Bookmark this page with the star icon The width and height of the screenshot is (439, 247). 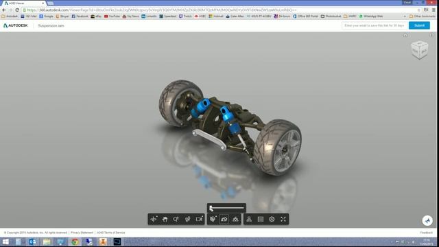[x=418, y=10]
